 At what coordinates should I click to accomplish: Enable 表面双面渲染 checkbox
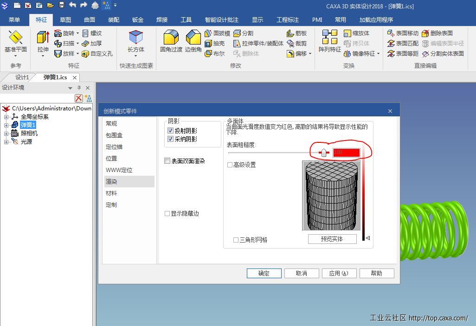coord(167,160)
